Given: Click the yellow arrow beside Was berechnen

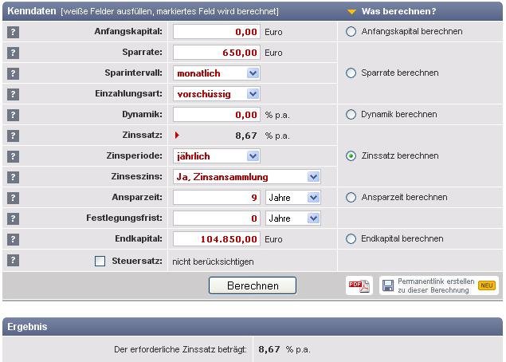Looking at the screenshot, I should [351, 12].
